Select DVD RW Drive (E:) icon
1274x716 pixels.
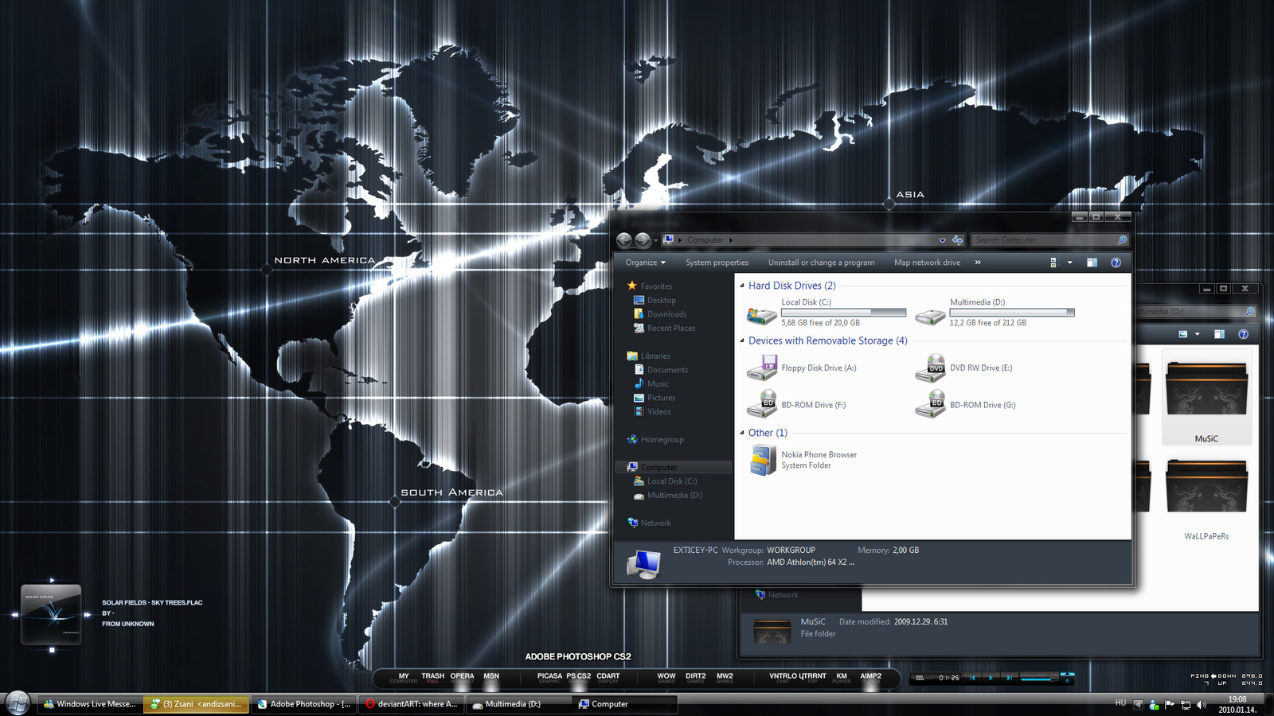pos(930,368)
